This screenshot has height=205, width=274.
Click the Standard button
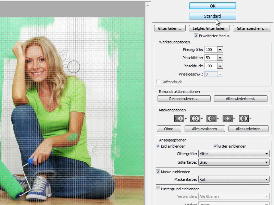pos(213,16)
